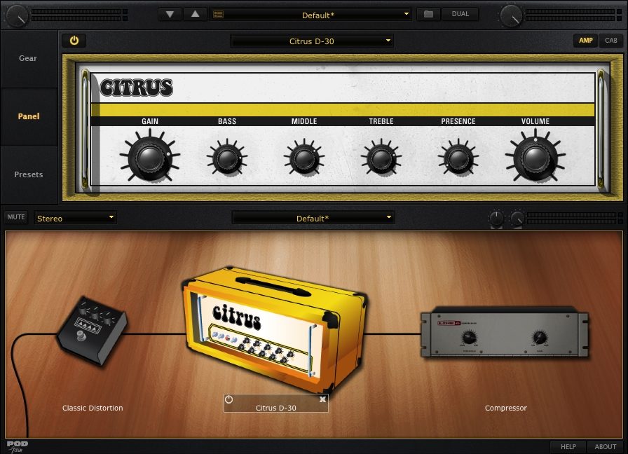Switch to the AMP view
628x454 pixels.
coord(585,41)
